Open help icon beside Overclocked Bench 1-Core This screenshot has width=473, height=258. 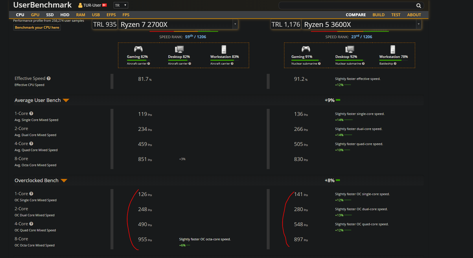pos(31,194)
